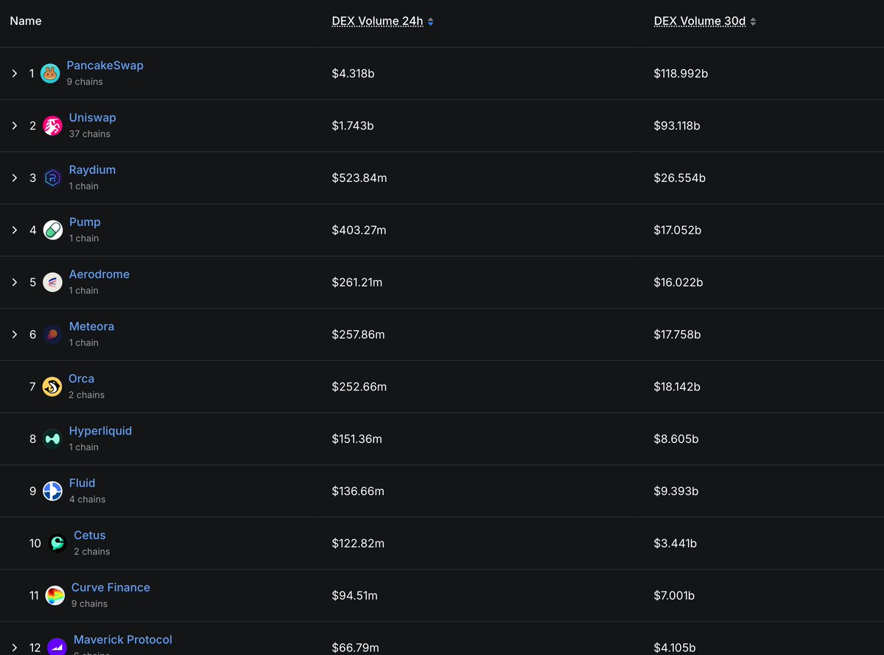884x655 pixels.
Task: Click the $1.743b 24h volume cell
Action: click(353, 126)
